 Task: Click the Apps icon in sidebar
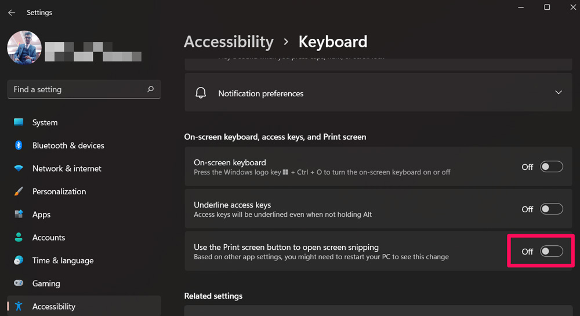tap(19, 215)
